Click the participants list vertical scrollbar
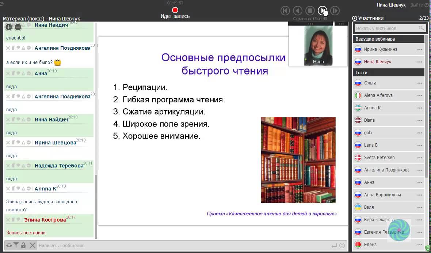The image size is (431, 253). [x=427, y=106]
